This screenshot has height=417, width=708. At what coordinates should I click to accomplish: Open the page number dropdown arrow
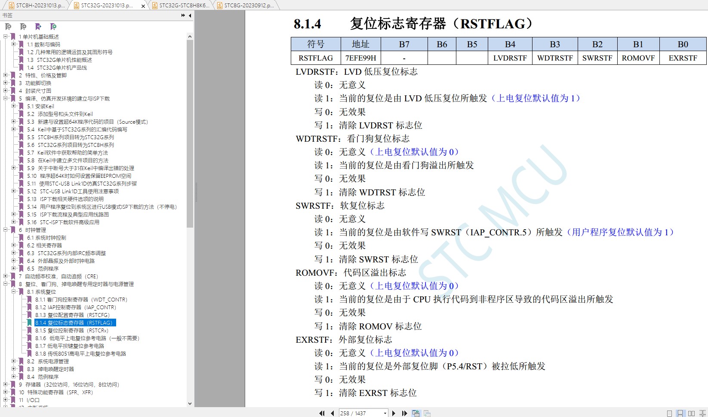(x=385, y=413)
